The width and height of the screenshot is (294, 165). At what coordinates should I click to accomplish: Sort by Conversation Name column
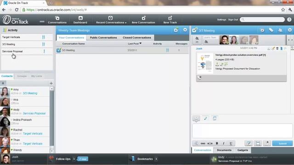coord(73,44)
